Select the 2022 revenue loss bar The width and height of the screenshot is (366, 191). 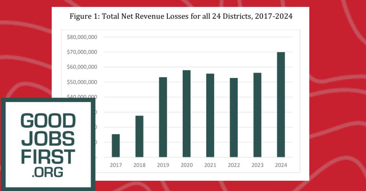pos(234,117)
